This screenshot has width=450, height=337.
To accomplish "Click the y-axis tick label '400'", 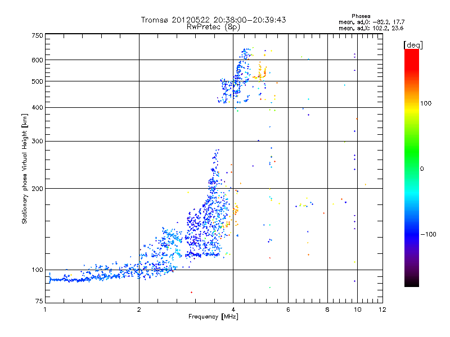I will (x=37, y=108).
